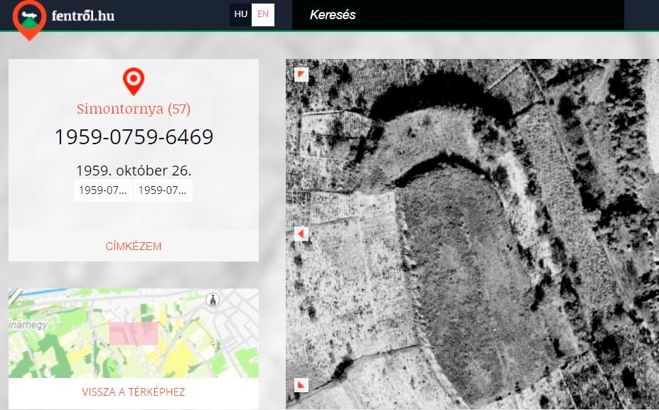
Task: Click the photo ID 1959-0759-6469 heading
Action: (x=134, y=137)
